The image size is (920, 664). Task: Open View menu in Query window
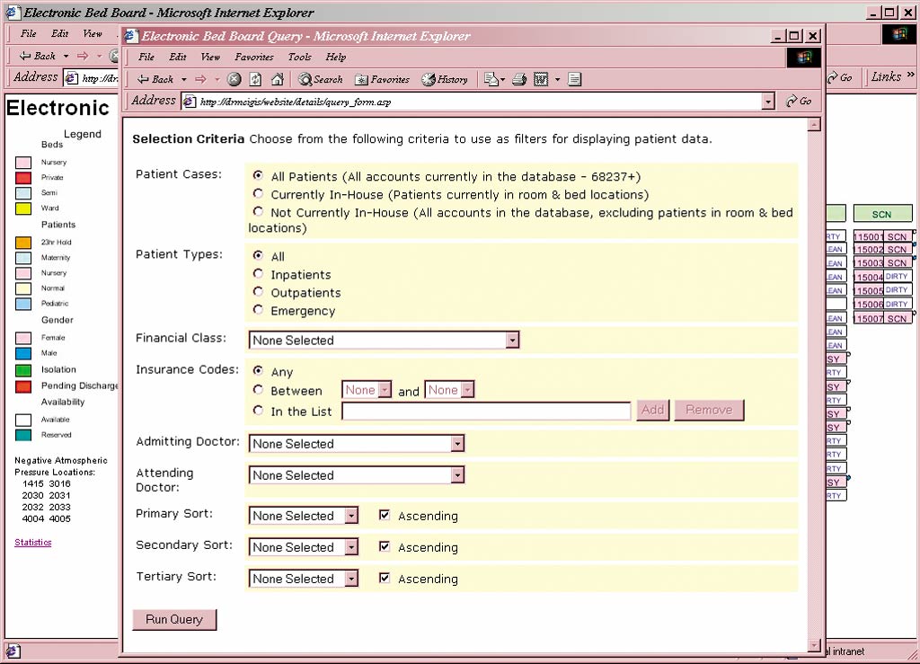pyautogui.click(x=210, y=57)
